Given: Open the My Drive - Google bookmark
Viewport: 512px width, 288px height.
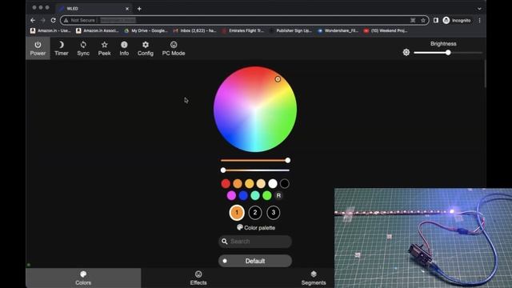Looking at the screenshot, I should [x=146, y=30].
